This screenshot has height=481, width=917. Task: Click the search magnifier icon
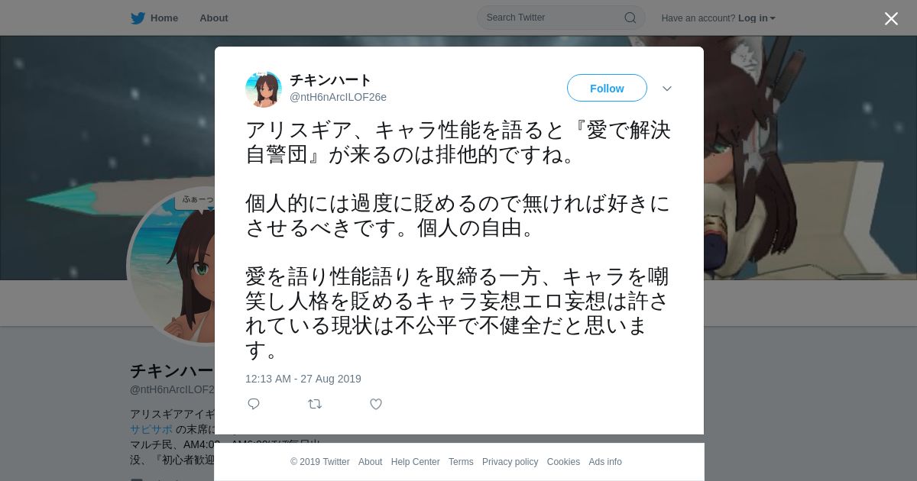pyautogui.click(x=630, y=18)
